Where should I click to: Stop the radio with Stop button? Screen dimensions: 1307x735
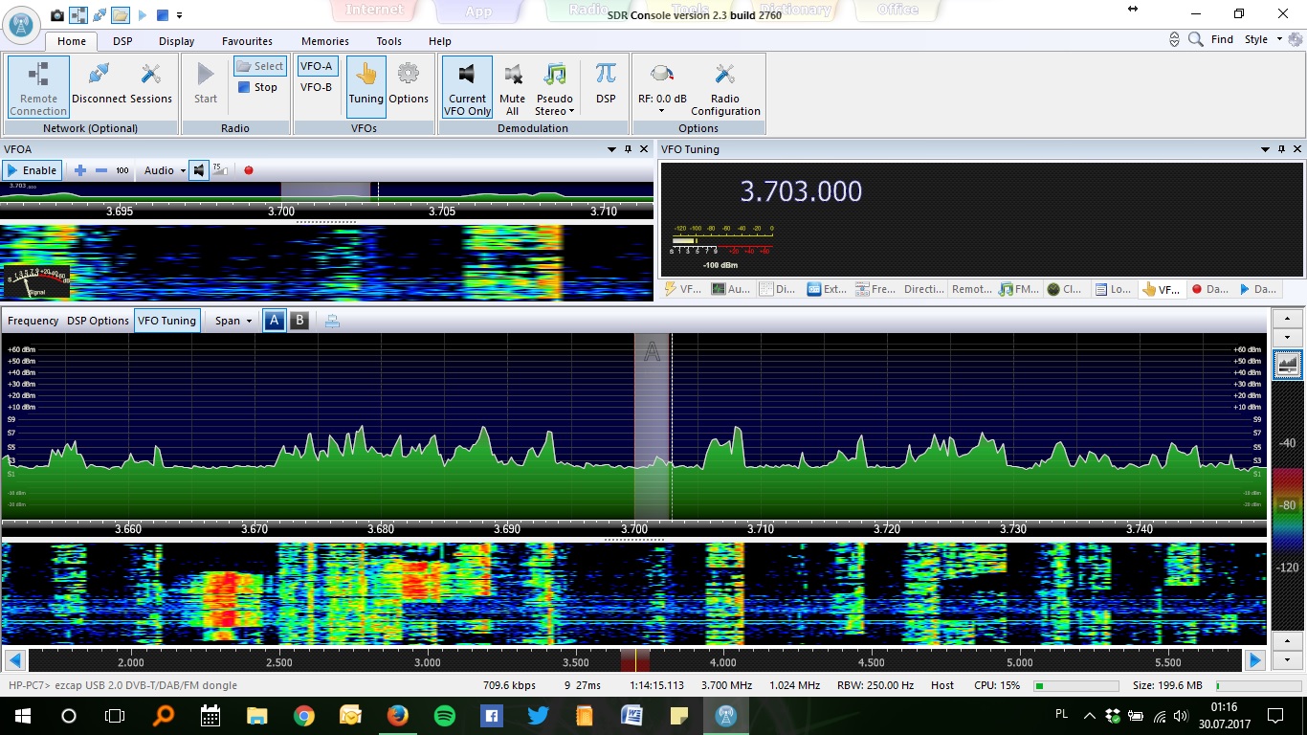tap(257, 87)
